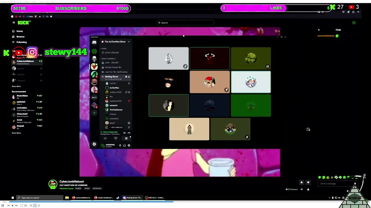Collapse the Kick chat panel arrow
371x208 pixels.
point(319,30)
